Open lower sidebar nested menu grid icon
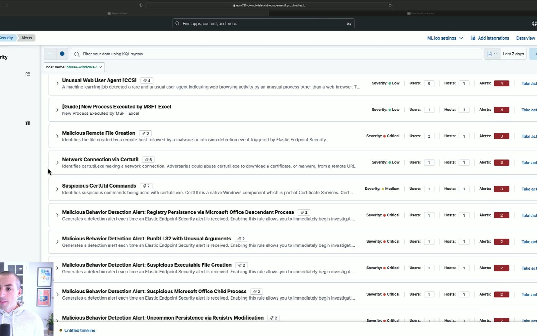Viewport: 537px width, 336px height. coord(28,123)
